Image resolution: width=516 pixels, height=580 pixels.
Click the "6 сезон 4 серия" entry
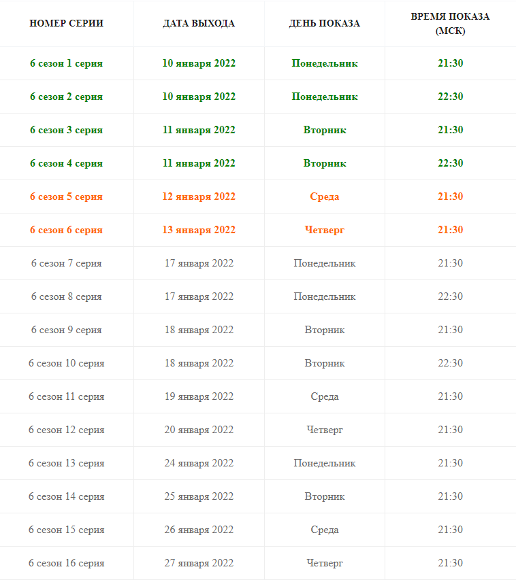coord(67,163)
